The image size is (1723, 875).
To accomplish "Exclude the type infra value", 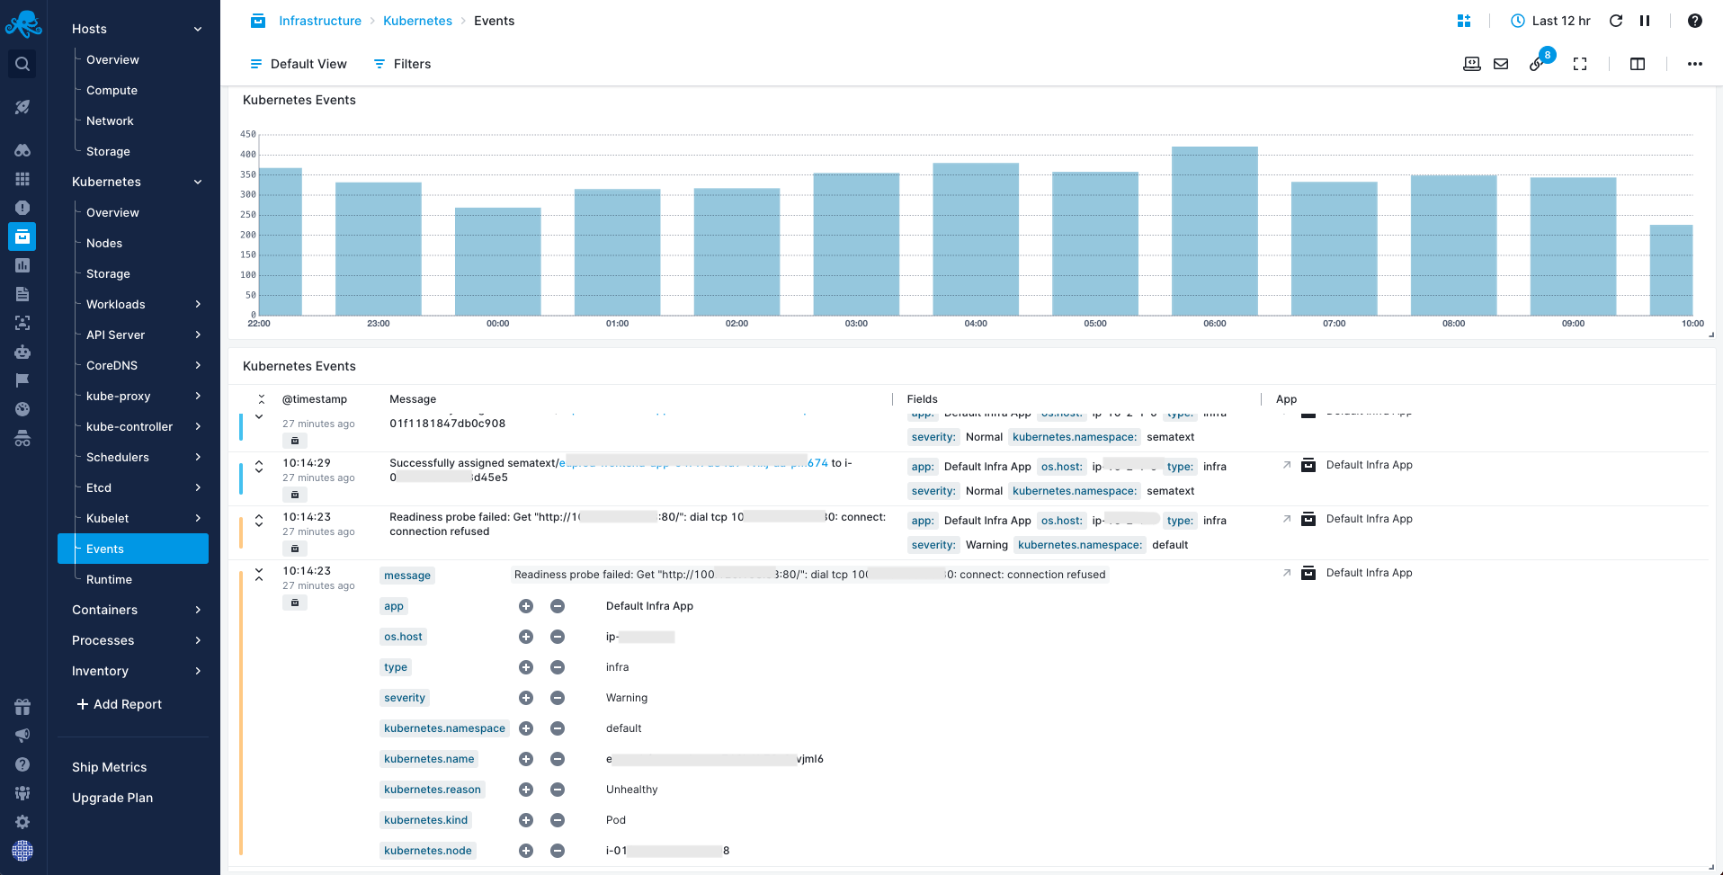I will coord(558,667).
